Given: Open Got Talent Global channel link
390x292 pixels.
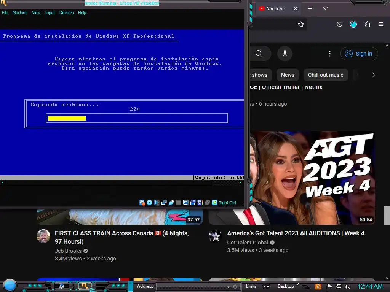Looking at the screenshot, I should 248,243.
